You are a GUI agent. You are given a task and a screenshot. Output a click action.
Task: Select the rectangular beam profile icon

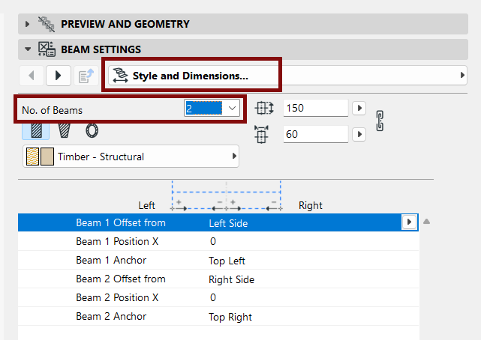coord(36,131)
